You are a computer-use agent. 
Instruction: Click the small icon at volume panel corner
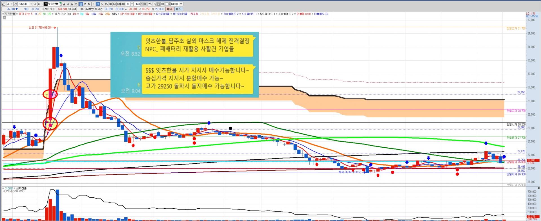(539, 188)
